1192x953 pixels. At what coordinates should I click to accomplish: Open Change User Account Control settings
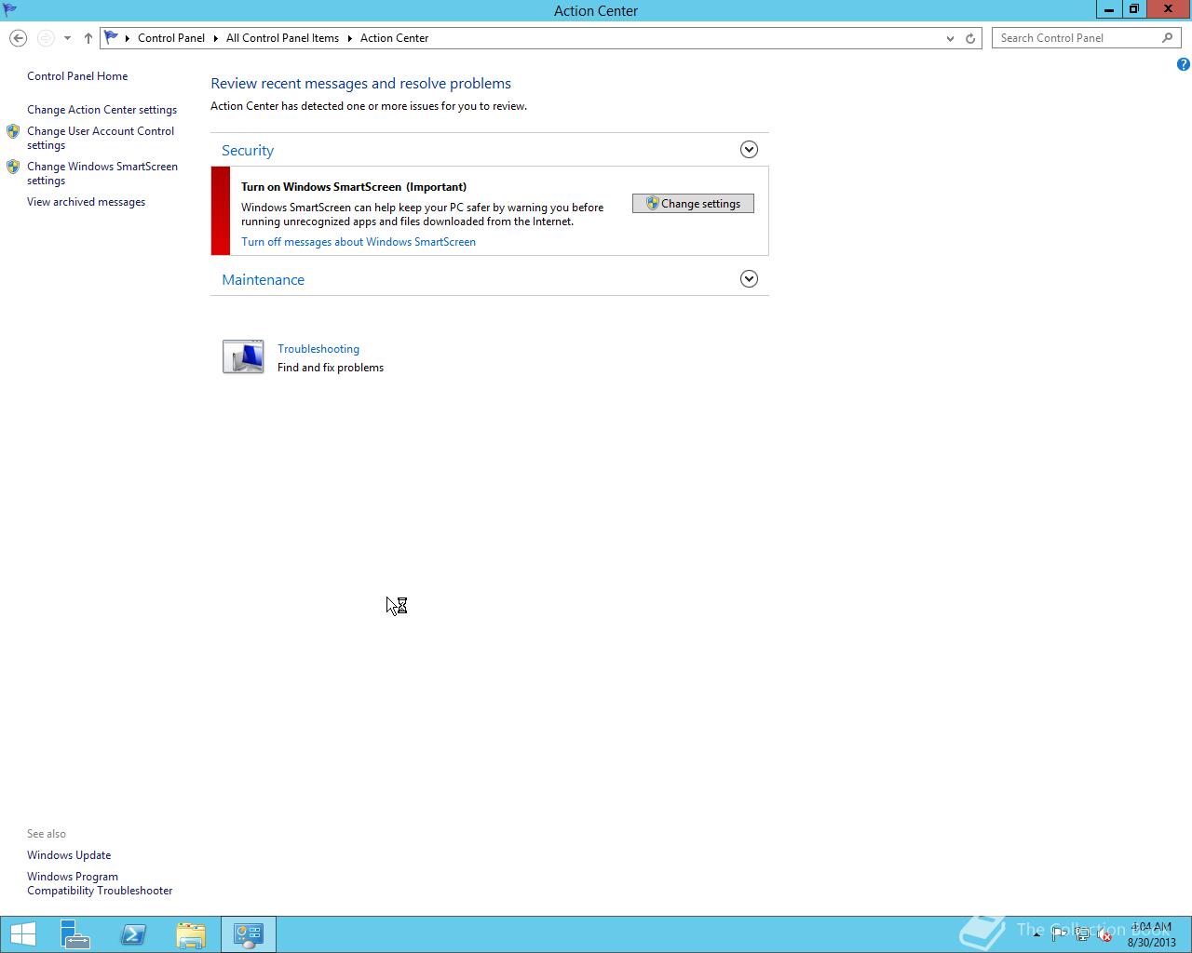coord(101,138)
